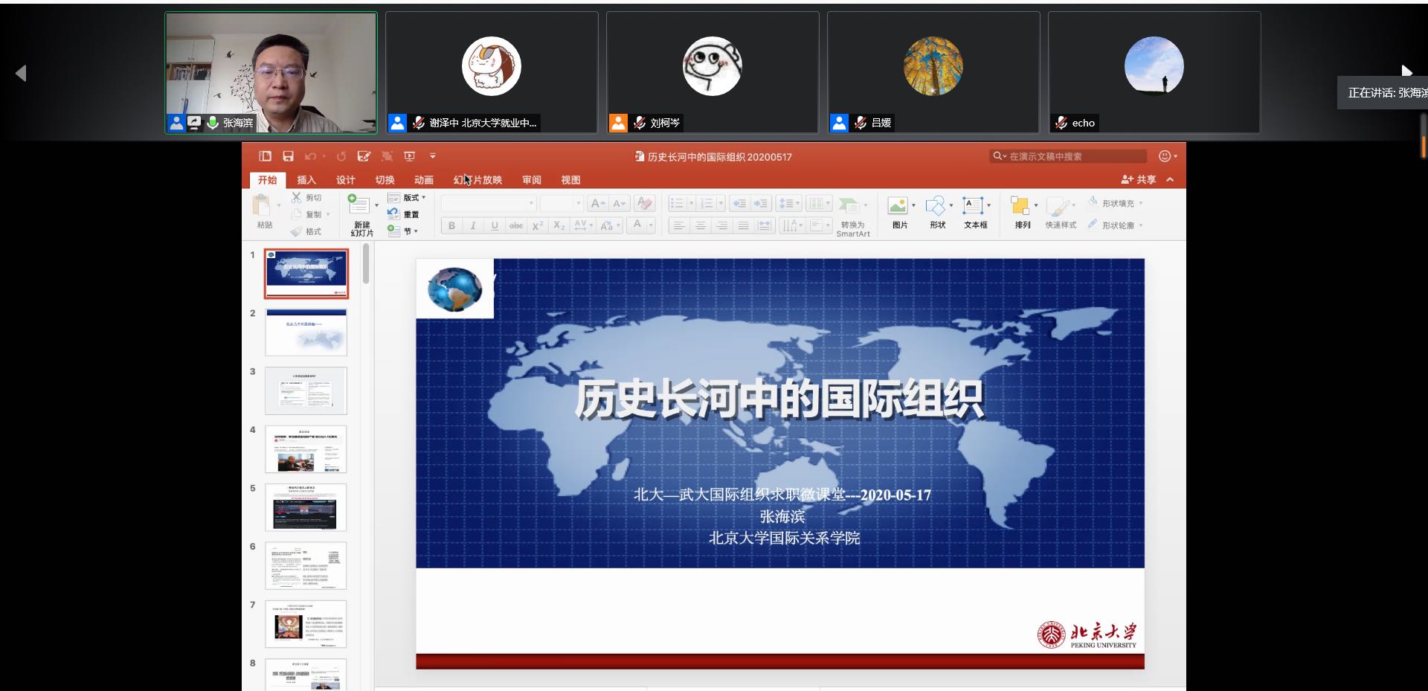Switch to the Insert (插入) tab
The width and height of the screenshot is (1428, 691).
[x=306, y=180]
